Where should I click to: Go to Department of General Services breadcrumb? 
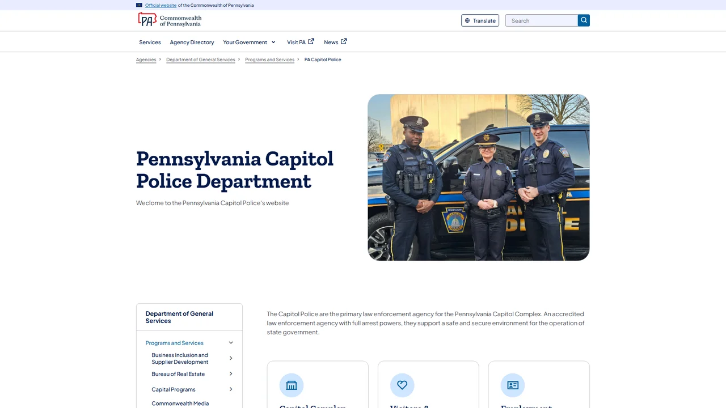click(200, 59)
